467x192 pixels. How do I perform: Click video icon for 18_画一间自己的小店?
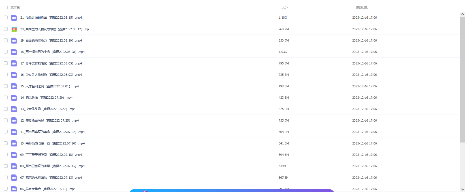tap(14, 52)
